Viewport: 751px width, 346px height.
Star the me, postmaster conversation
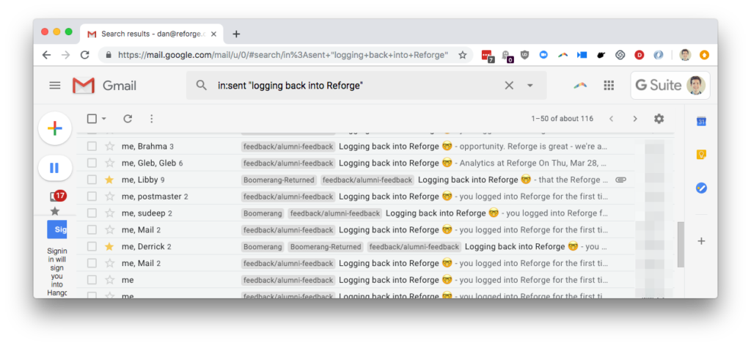(110, 196)
